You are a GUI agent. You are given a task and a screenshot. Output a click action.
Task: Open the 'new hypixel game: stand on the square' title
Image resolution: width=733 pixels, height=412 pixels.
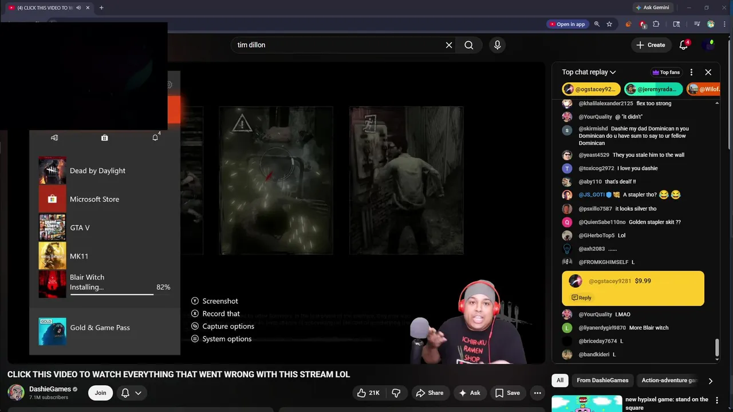tap(667, 403)
